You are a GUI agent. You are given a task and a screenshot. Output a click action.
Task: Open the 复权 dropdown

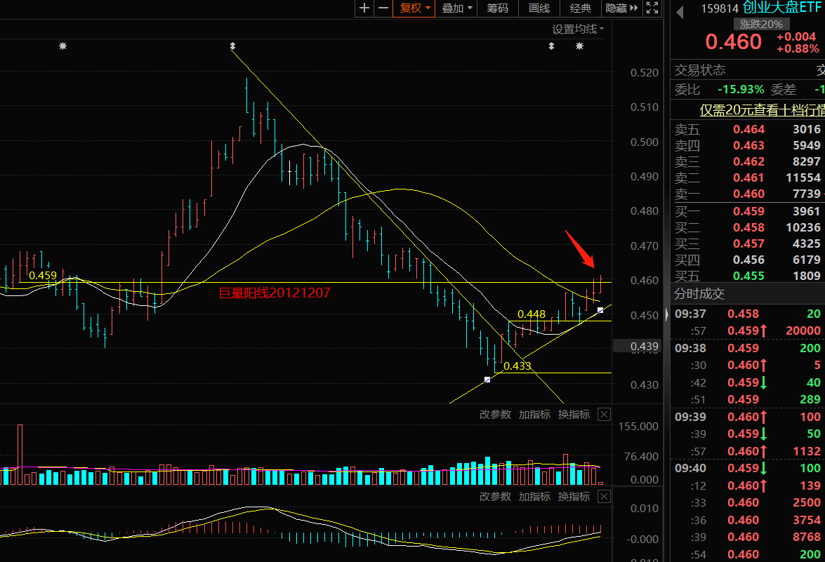point(414,8)
